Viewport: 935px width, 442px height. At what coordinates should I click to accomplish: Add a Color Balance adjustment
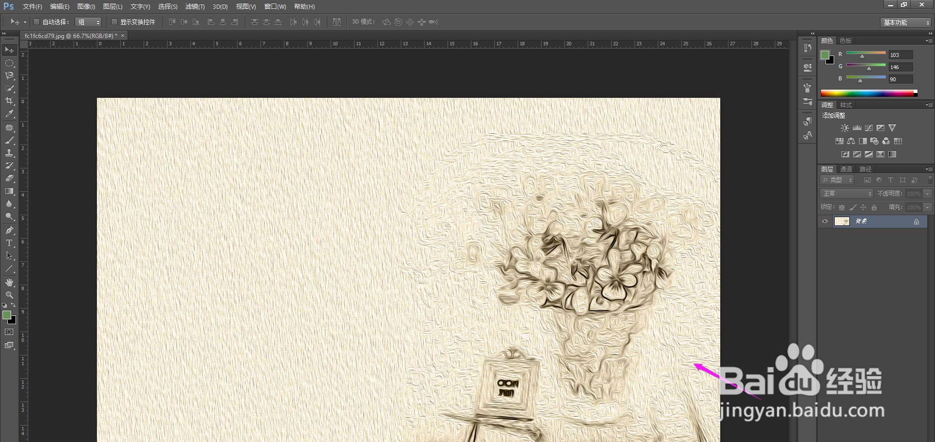(851, 141)
